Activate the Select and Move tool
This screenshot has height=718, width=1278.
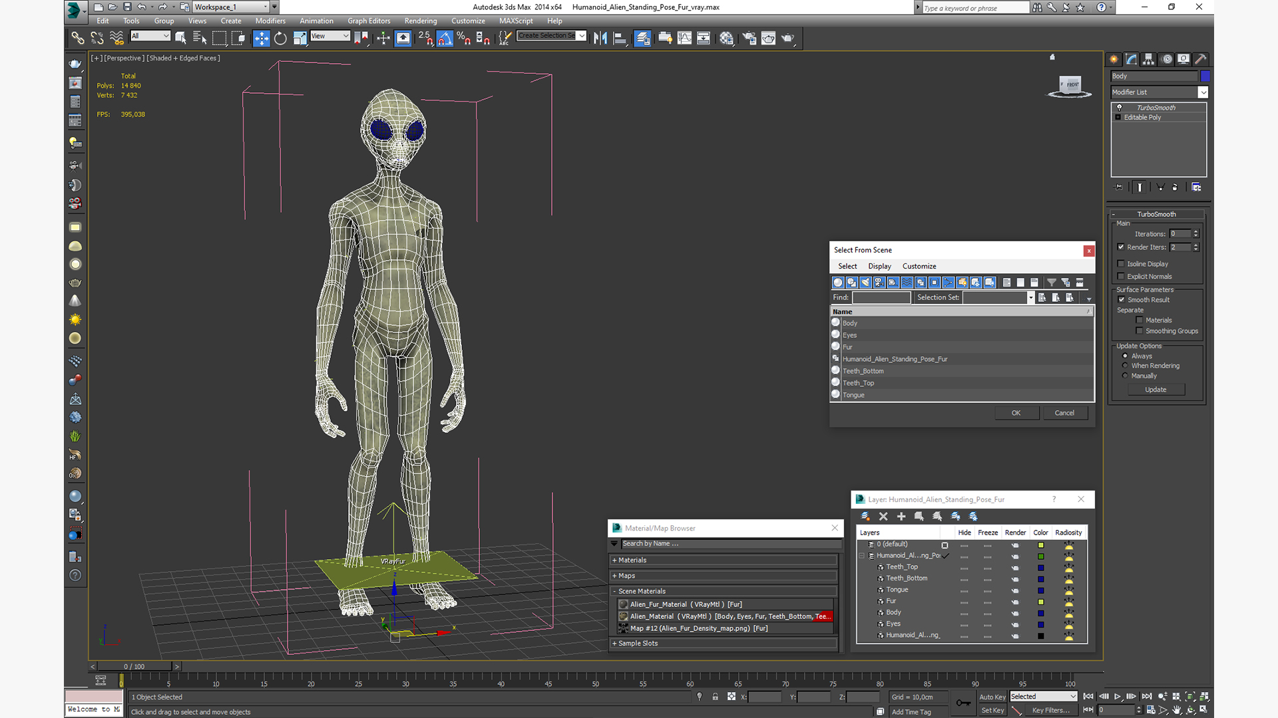click(x=261, y=38)
